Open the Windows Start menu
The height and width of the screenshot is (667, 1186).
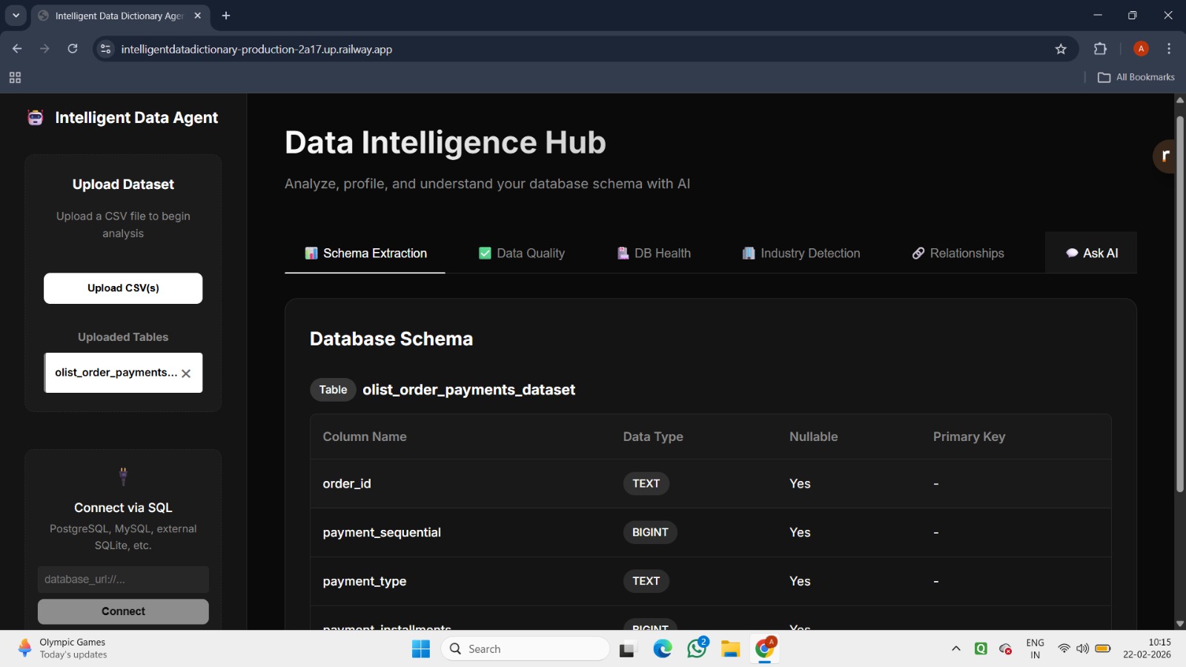421,649
